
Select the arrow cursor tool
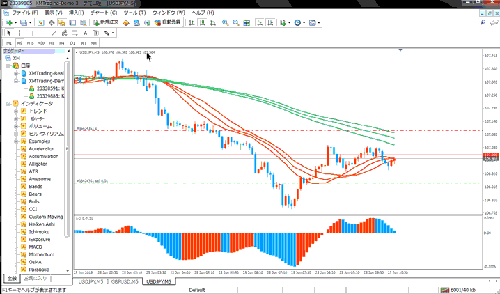click(9, 33)
